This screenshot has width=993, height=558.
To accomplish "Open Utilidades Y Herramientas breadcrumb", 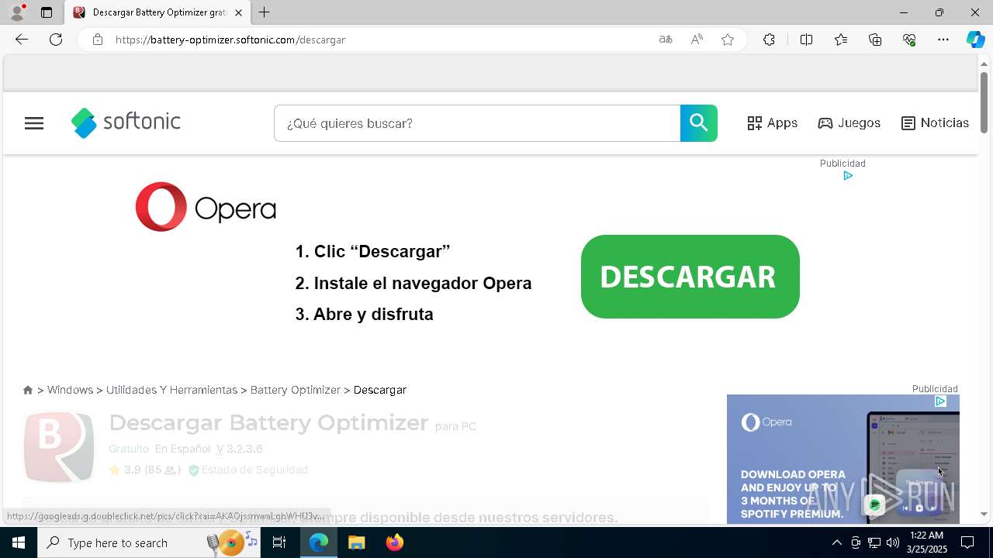I will (x=171, y=390).
